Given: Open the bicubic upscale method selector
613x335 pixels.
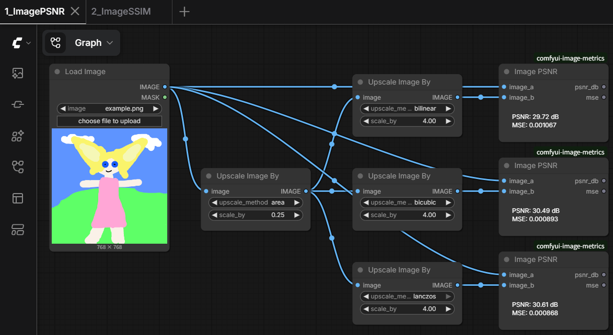Looking at the screenshot, I should [x=407, y=202].
